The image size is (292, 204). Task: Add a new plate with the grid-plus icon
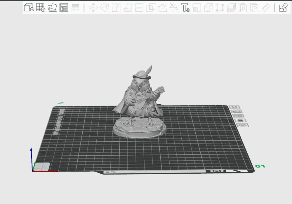click(41, 8)
